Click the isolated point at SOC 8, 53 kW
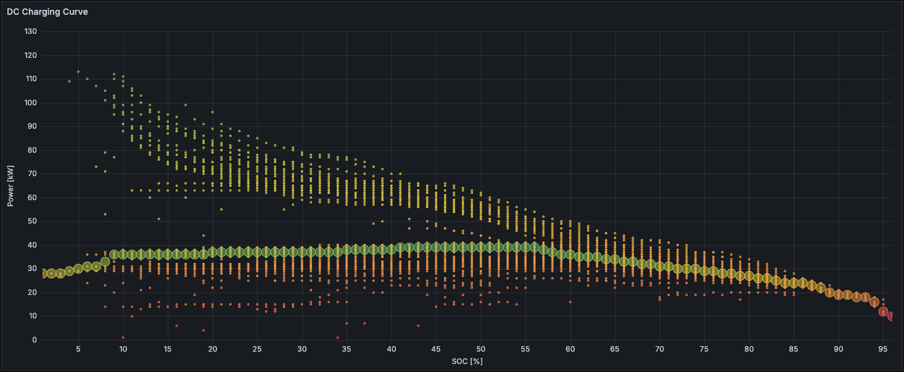This screenshot has height=372, width=904. [105, 214]
